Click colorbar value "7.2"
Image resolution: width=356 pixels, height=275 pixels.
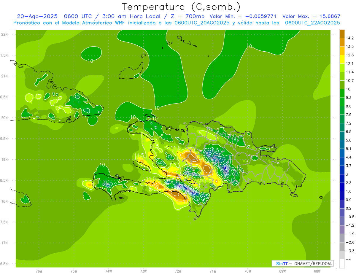349,123
